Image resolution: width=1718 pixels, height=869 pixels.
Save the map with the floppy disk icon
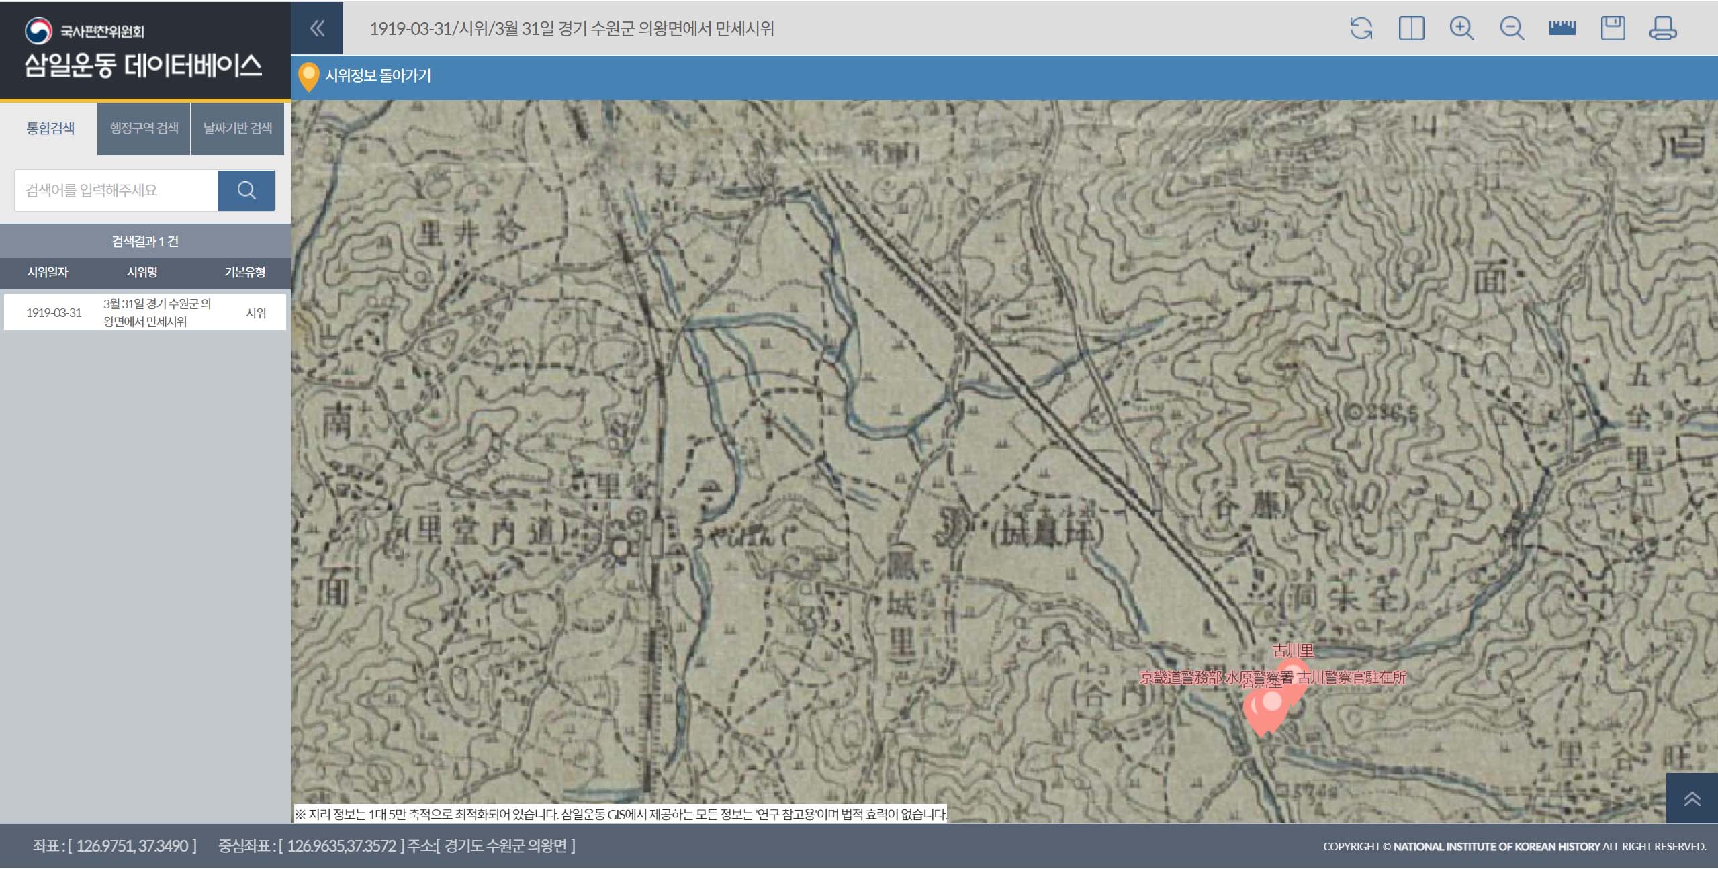1613,29
